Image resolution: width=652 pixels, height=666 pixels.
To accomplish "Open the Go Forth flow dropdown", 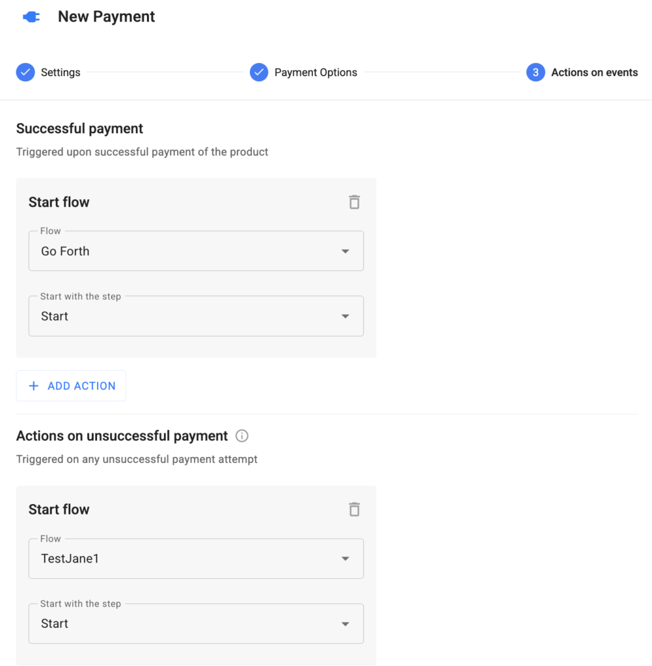I will pyautogui.click(x=196, y=251).
